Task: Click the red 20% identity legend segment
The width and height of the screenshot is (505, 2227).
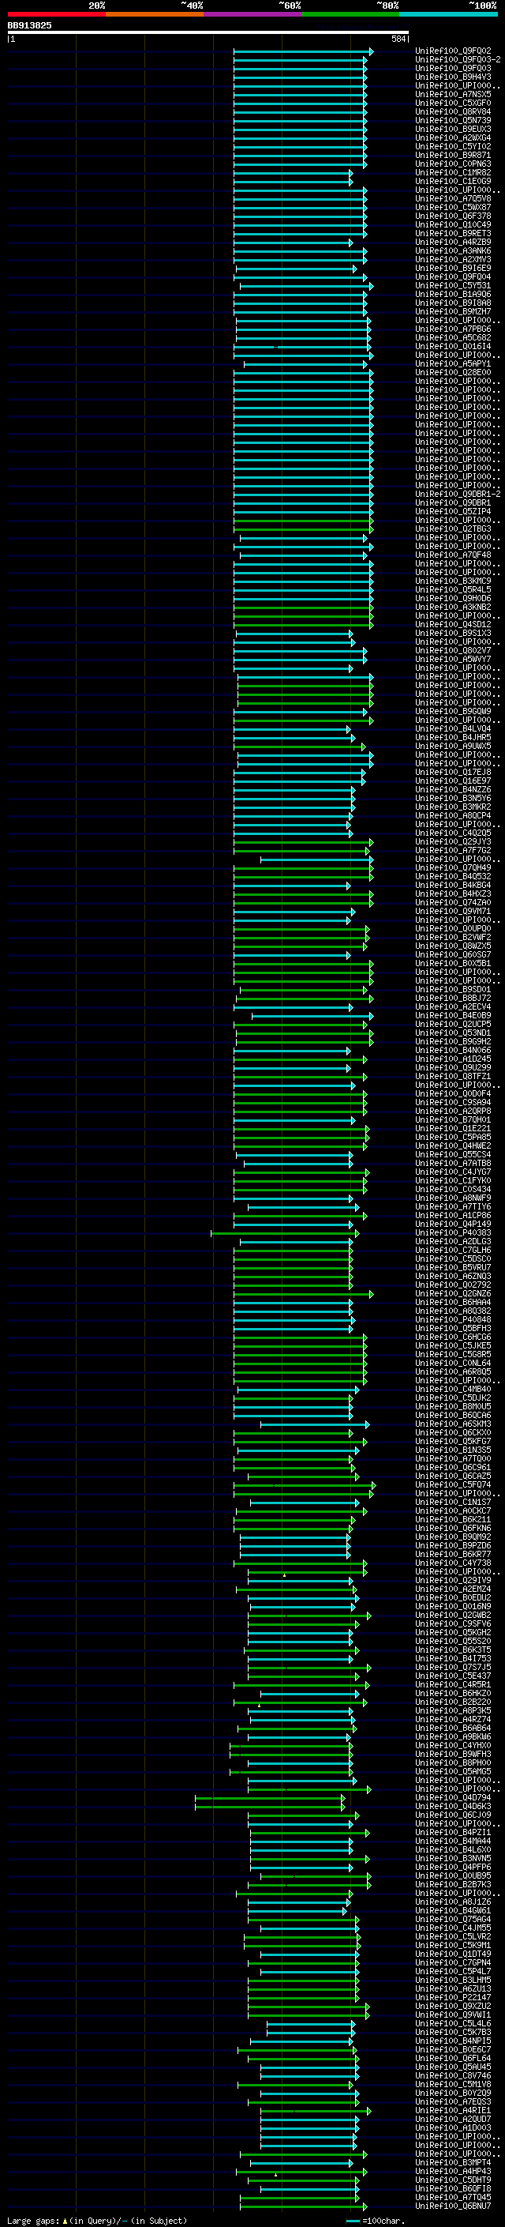Action: tap(56, 15)
